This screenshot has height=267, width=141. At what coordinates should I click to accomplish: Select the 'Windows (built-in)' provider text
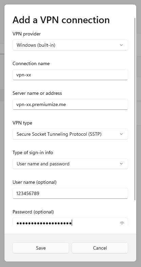point(36,45)
